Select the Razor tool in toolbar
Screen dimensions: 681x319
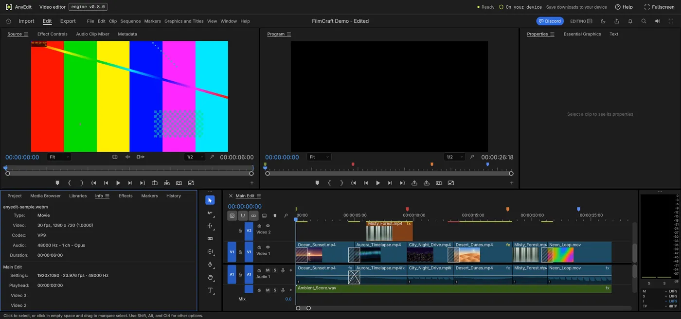[210, 239]
